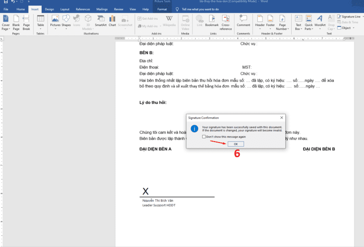Open the Table insert menu

click(x=40, y=22)
